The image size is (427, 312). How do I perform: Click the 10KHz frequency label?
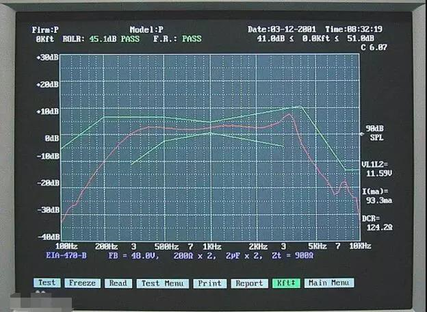360,246
